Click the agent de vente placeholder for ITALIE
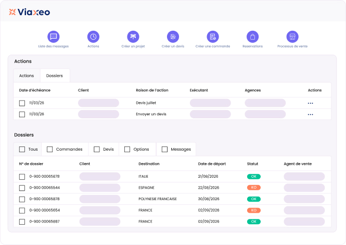Image resolution: width=346 pixels, height=245 pixels. 304,177
